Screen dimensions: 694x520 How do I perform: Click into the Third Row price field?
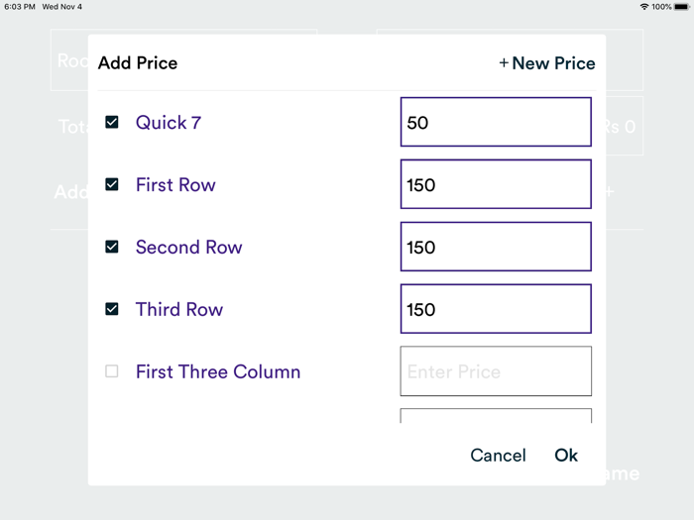click(x=496, y=309)
